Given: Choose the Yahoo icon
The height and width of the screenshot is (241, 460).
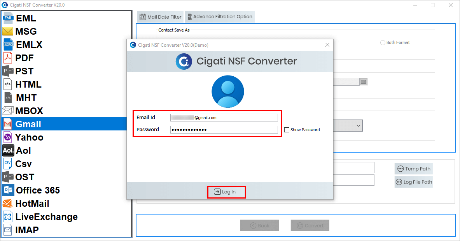Looking at the screenshot, I should 8,137.
